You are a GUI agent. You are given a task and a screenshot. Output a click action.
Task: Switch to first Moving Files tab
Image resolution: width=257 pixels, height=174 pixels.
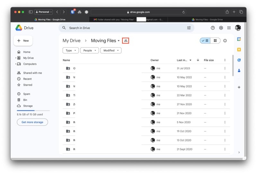pyautogui.click(x=50, y=20)
